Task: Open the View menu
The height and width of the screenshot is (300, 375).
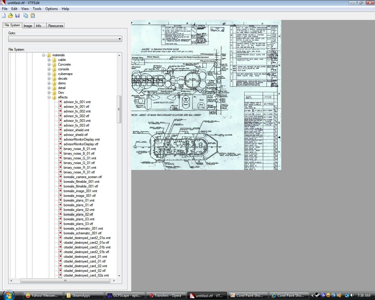Action: tap(25, 9)
